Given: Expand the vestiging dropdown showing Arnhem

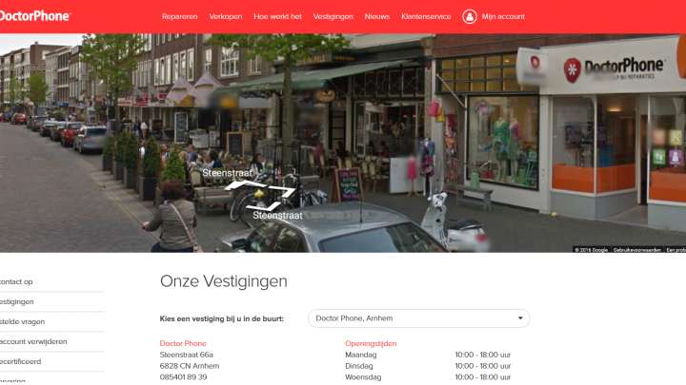Looking at the screenshot, I should coord(418,318).
